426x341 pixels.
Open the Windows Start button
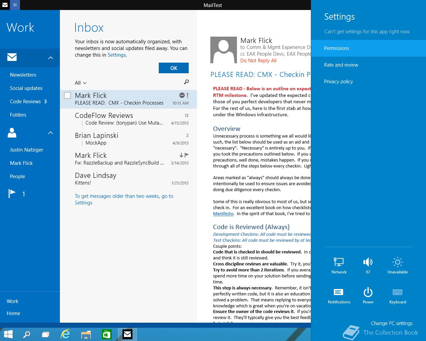coord(8,334)
